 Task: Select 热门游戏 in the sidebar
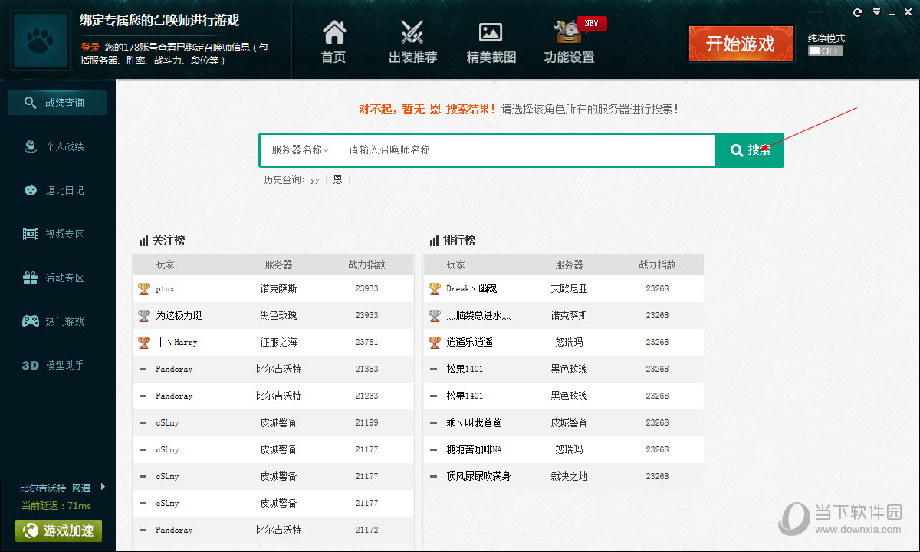point(58,321)
